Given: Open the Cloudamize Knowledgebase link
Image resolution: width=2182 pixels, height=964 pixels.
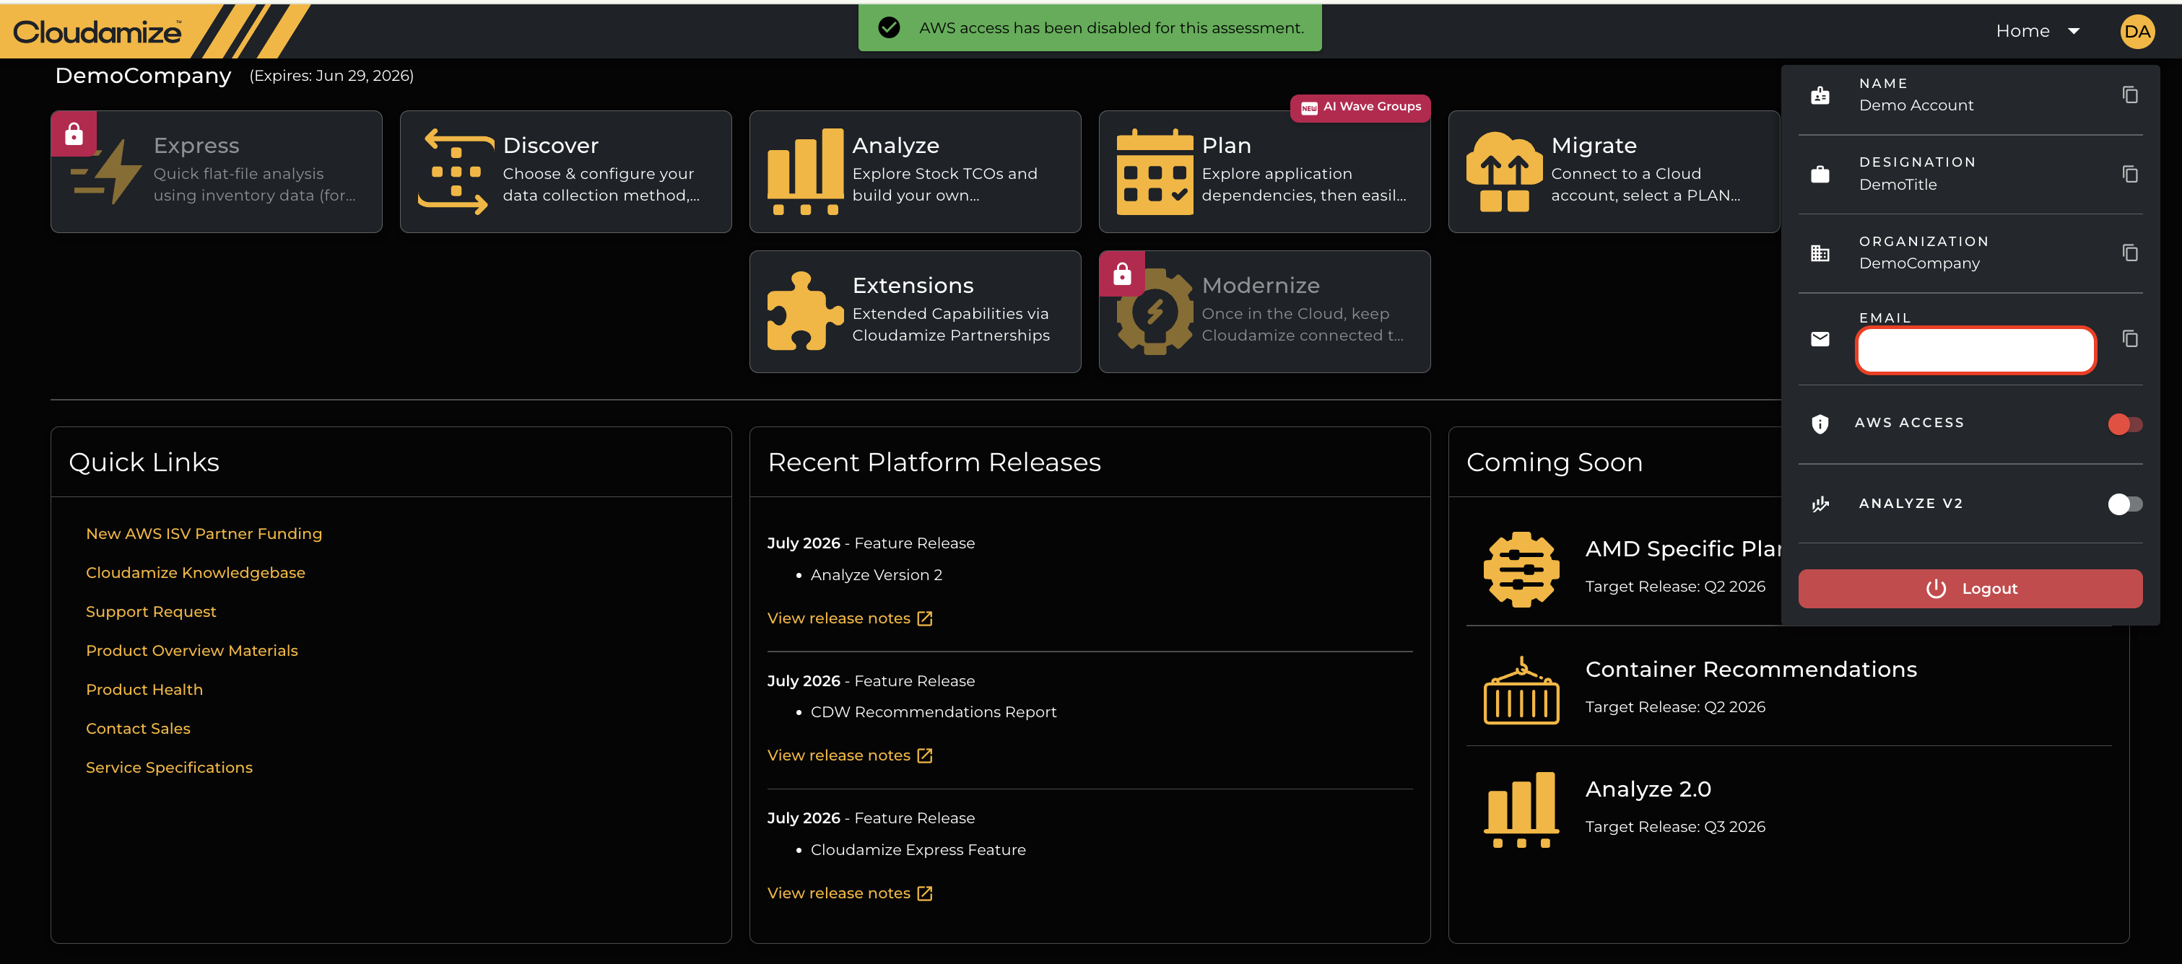Looking at the screenshot, I should point(196,572).
